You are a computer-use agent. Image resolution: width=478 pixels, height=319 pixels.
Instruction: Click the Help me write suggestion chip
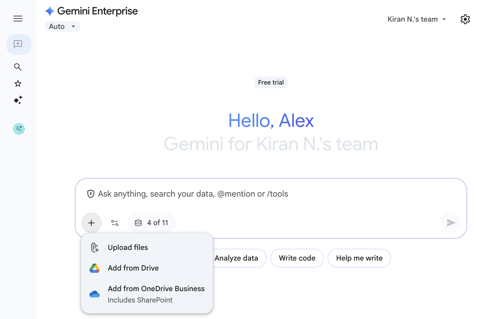[359, 258]
